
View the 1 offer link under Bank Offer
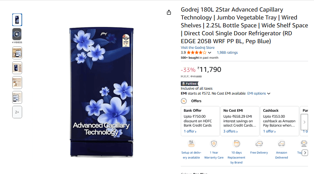(x=190, y=131)
